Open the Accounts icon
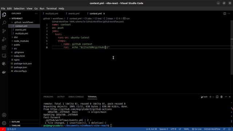 (x=4, y=115)
